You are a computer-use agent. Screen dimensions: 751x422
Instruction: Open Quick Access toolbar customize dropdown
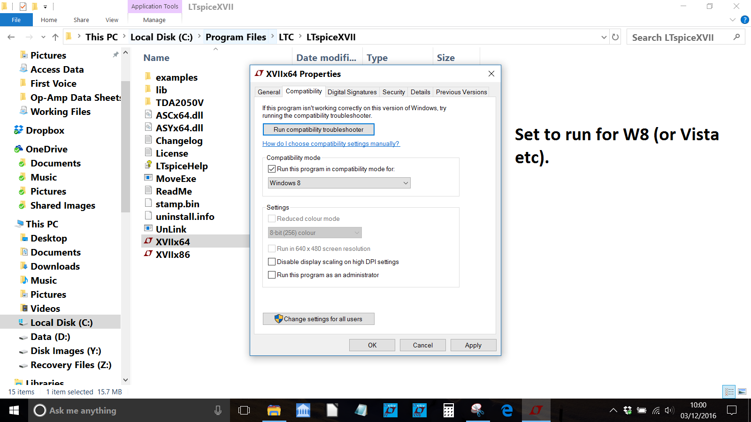(45, 7)
